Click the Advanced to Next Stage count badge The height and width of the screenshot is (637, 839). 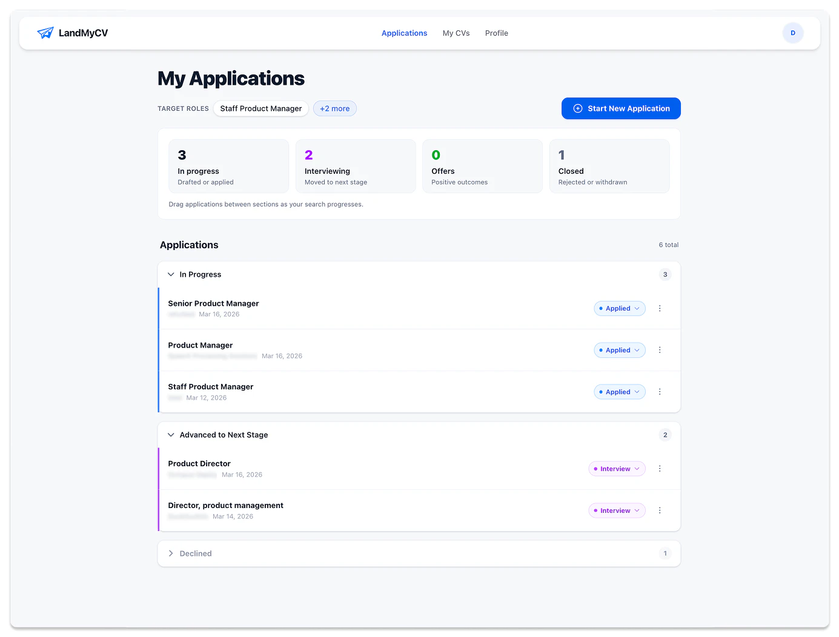coord(665,435)
